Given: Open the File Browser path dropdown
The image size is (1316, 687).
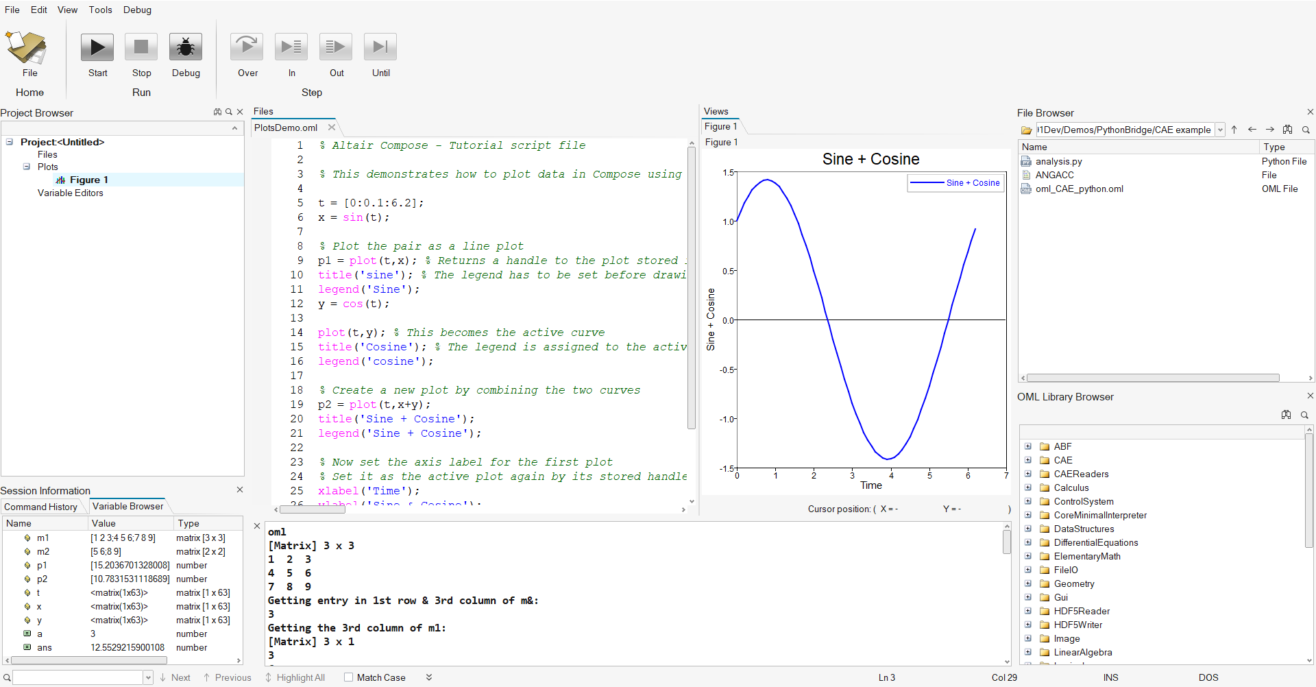Looking at the screenshot, I should (x=1221, y=130).
